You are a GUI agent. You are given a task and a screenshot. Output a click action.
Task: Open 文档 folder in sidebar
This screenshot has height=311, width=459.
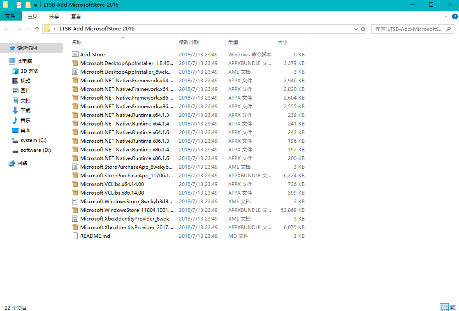tap(25, 101)
